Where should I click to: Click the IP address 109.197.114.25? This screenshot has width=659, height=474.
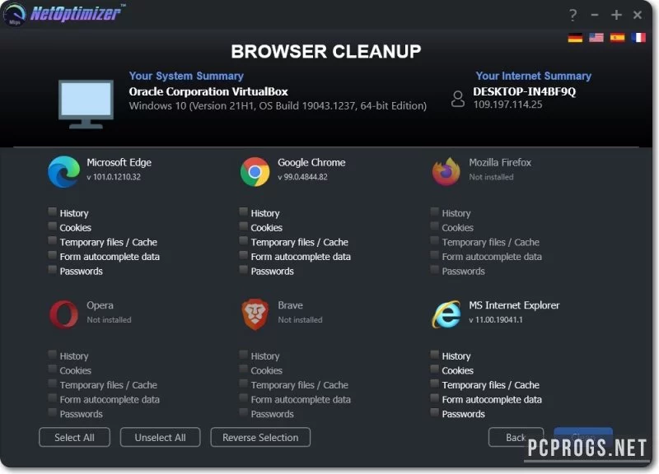point(507,105)
